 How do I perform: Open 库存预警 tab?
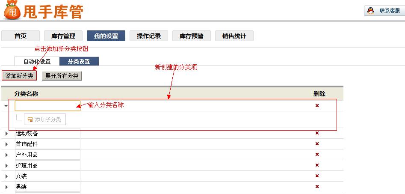(192, 36)
